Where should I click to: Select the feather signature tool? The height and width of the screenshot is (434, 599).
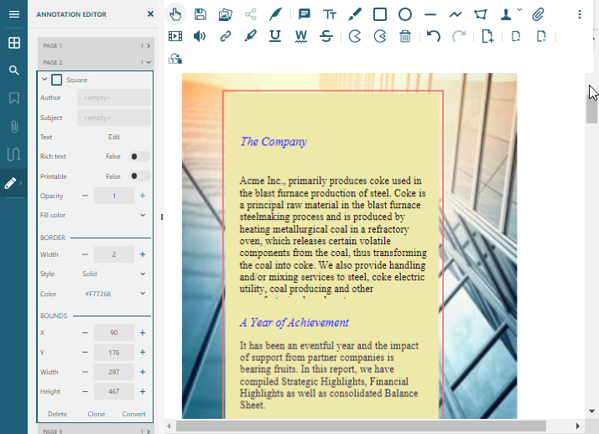(276, 14)
